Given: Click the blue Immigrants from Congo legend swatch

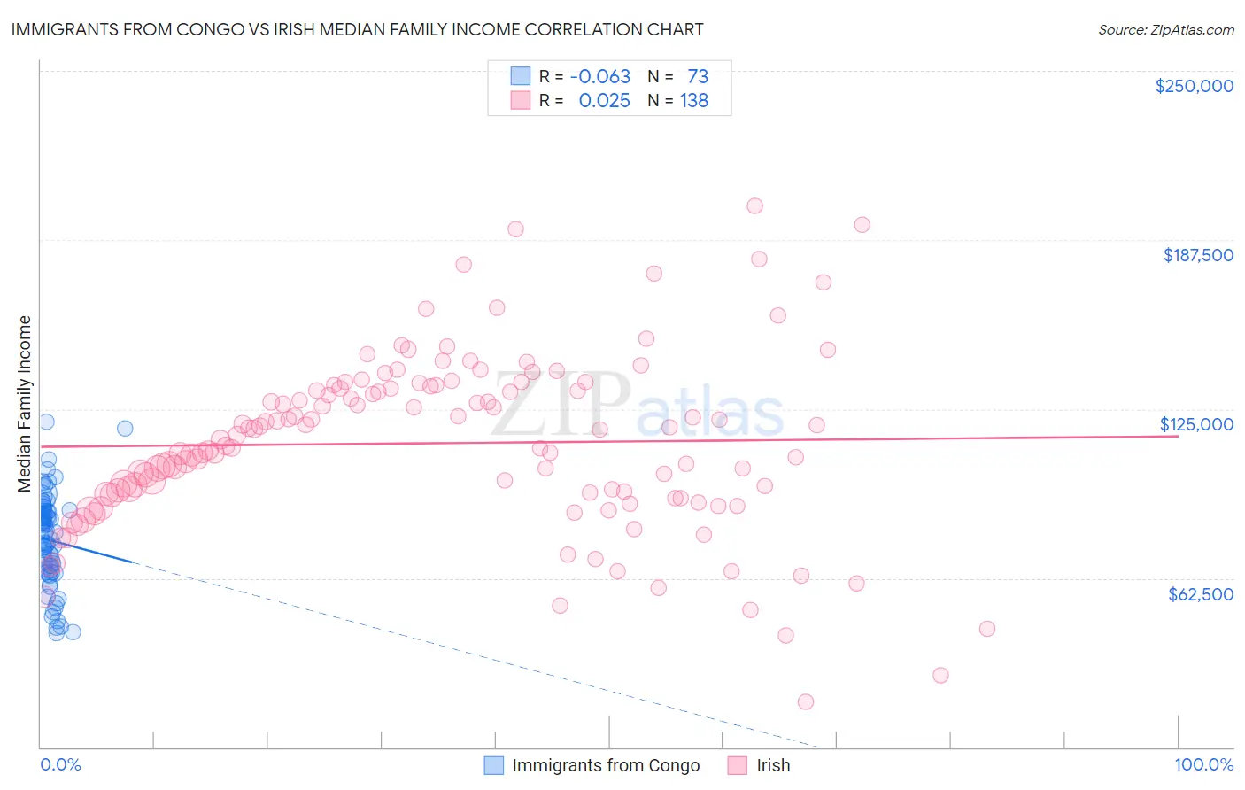Looking at the screenshot, I should (494, 765).
